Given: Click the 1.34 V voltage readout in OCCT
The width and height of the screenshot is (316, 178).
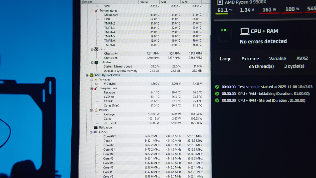Looking at the screenshot, I should tap(247, 10).
